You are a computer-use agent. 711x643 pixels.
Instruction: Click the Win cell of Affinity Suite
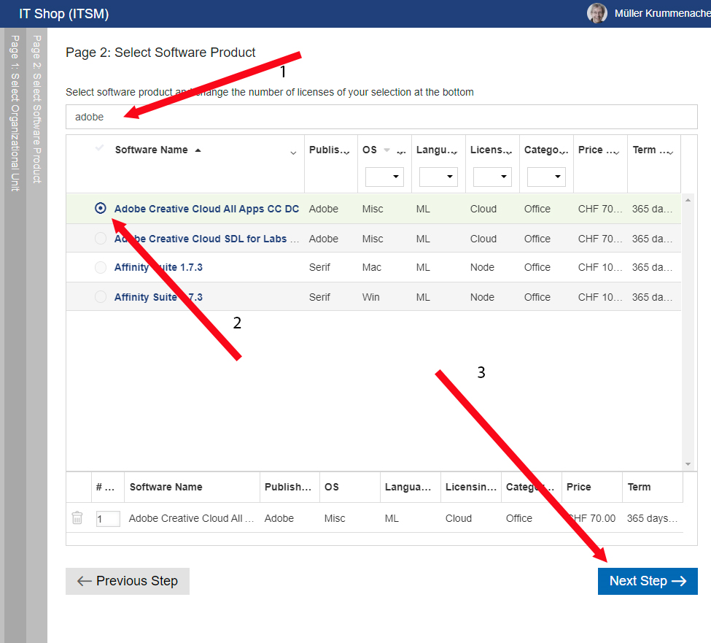pos(371,297)
